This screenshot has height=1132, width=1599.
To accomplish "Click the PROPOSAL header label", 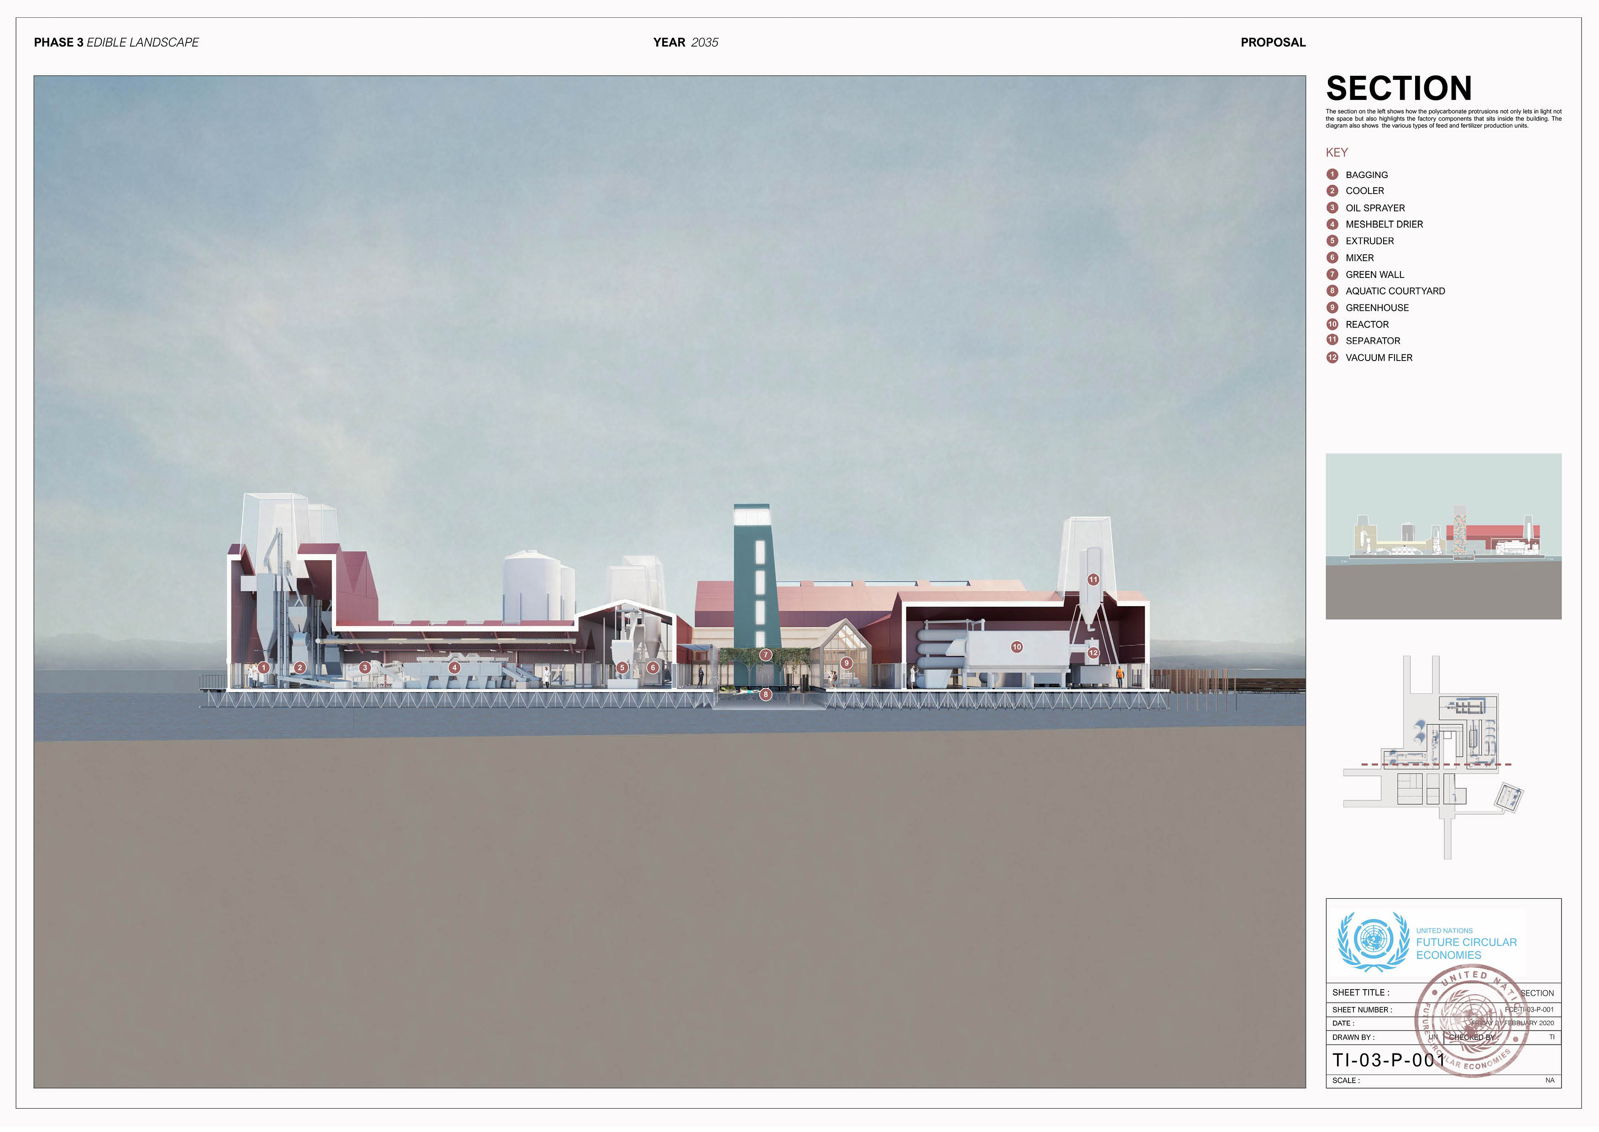I will [1273, 42].
